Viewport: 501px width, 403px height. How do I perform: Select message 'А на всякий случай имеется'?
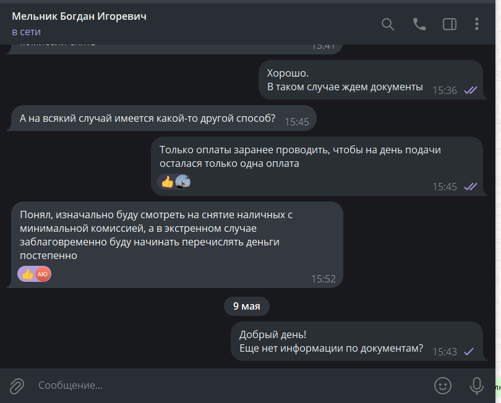pyautogui.click(x=147, y=119)
